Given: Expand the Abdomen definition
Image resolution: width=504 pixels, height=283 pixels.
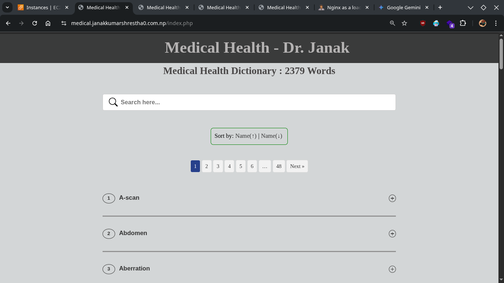Looking at the screenshot, I should tap(392, 234).
